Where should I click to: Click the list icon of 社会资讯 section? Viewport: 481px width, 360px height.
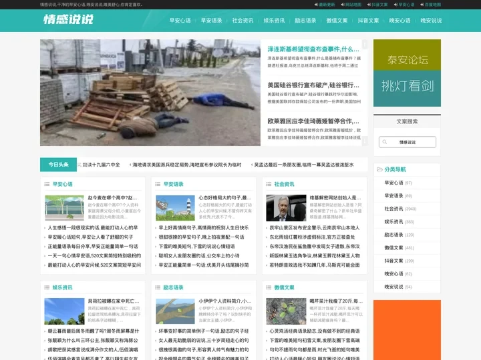269,184
